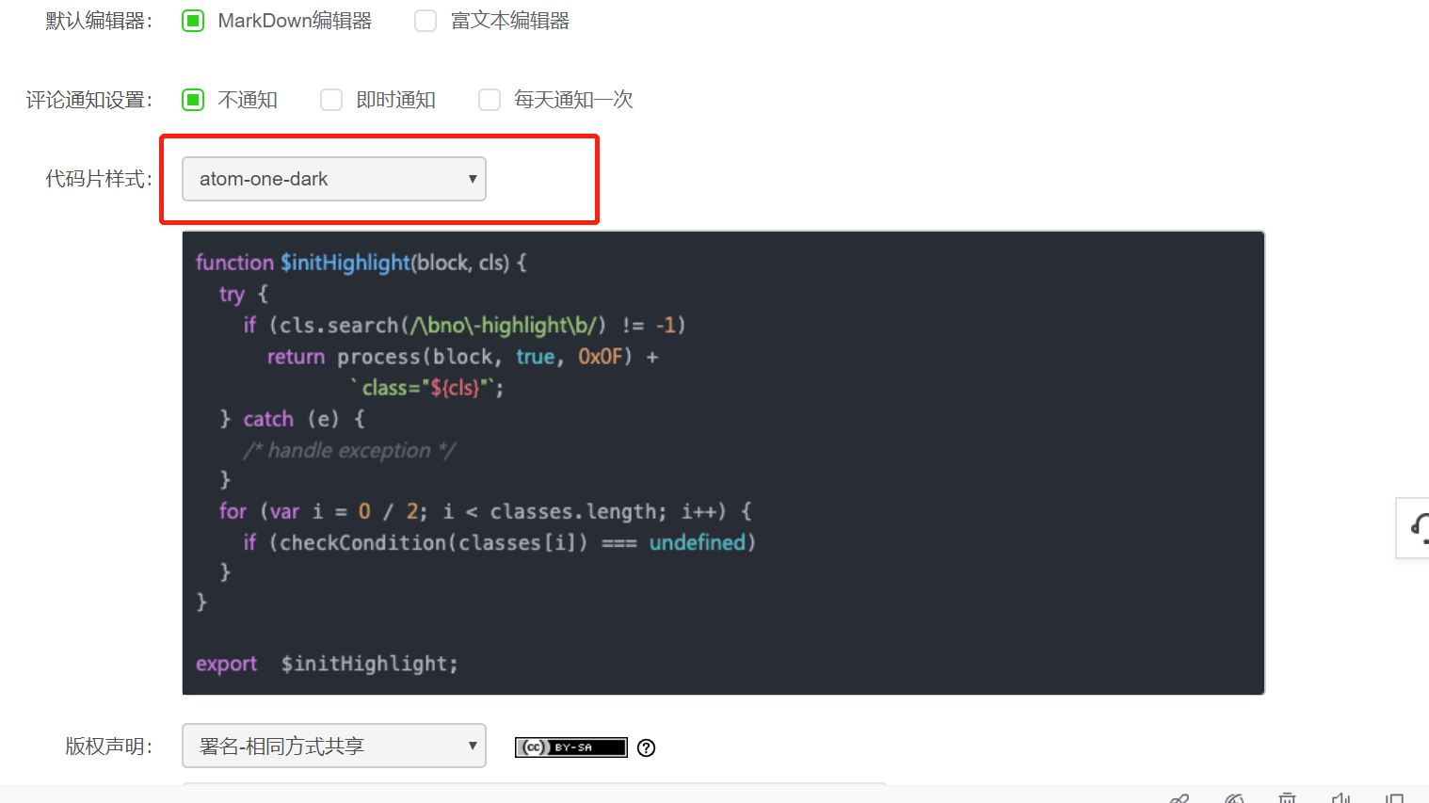
Task: Click the 代码片样式 label
Action: tap(99, 179)
